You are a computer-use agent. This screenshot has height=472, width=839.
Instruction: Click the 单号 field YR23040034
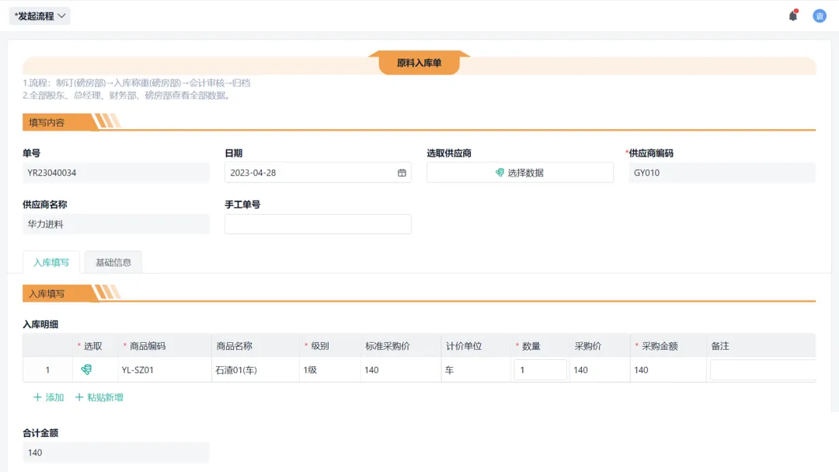(x=116, y=173)
